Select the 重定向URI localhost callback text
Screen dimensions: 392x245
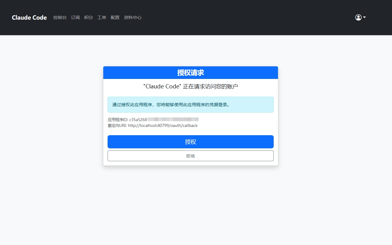[153, 125]
